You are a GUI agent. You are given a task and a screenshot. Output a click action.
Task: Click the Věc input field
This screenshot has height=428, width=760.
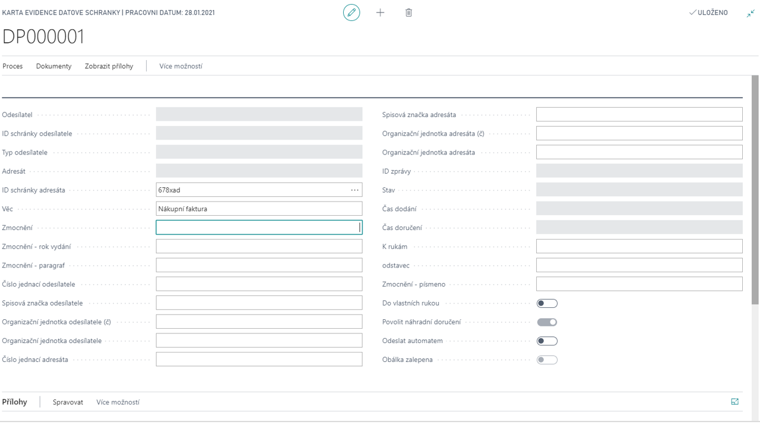[259, 209]
